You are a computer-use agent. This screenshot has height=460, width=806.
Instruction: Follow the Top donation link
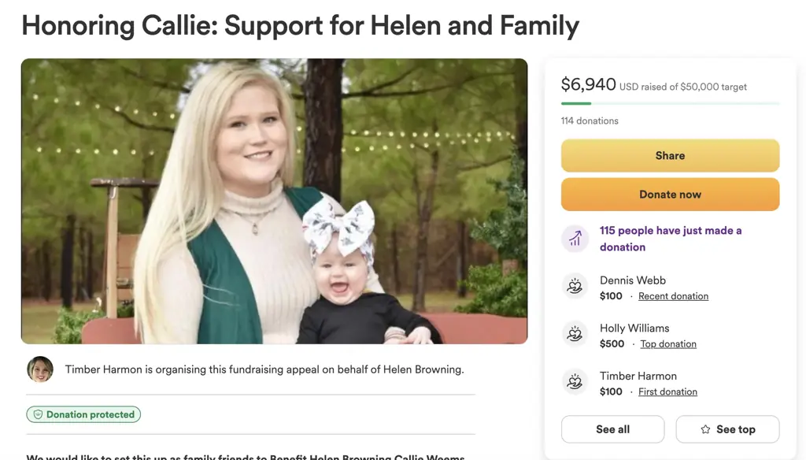point(668,344)
